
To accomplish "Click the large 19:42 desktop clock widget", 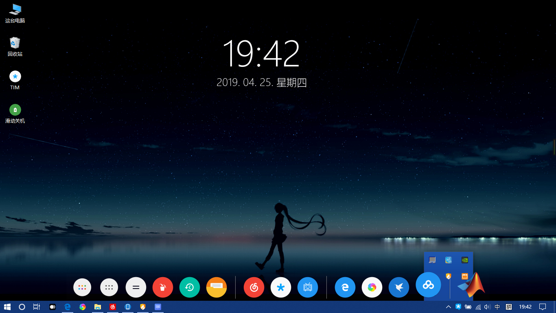I will click(x=261, y=54).
